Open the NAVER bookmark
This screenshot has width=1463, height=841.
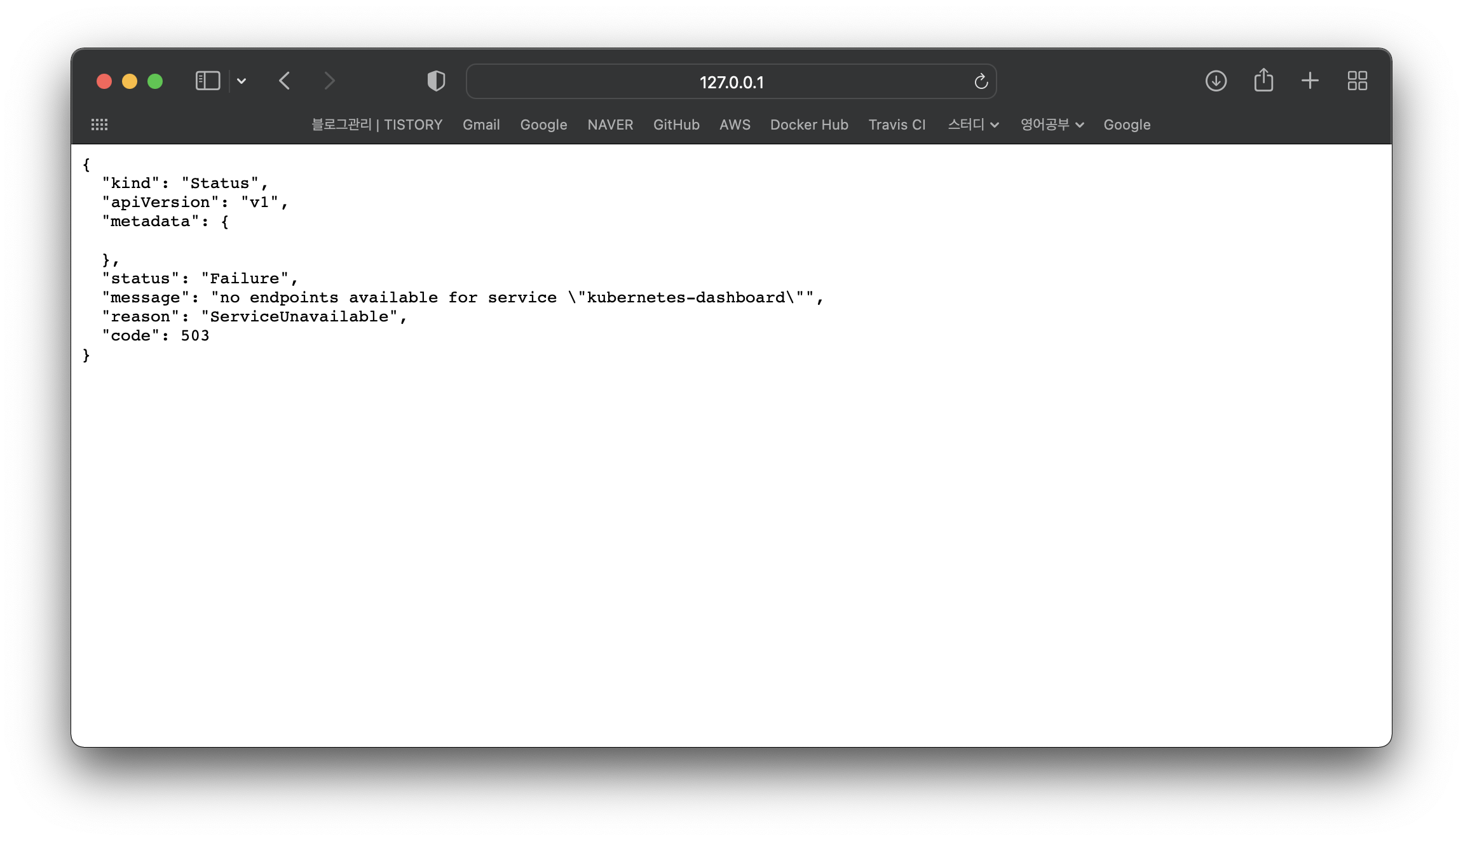coord(610,124)
